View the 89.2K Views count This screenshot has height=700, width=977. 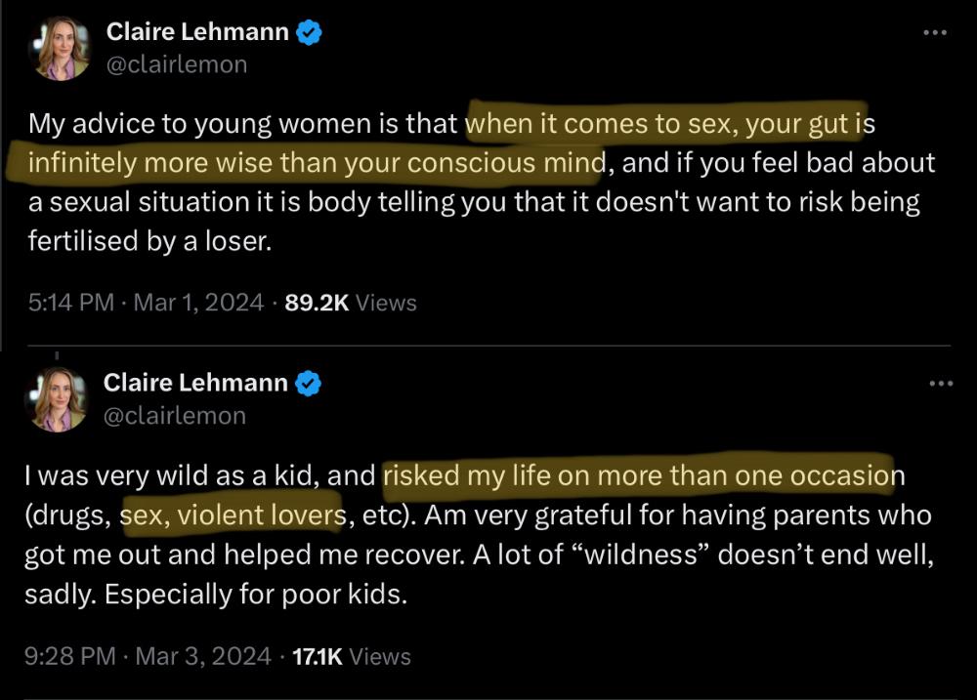click(350, 304)
